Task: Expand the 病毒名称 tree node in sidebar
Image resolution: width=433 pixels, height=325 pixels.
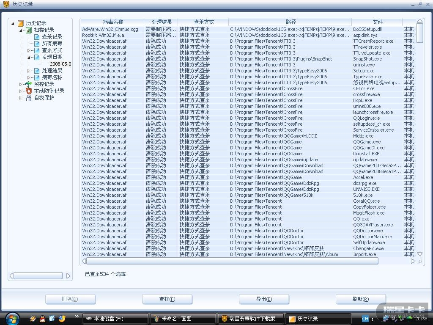Action: pos(29,78)
